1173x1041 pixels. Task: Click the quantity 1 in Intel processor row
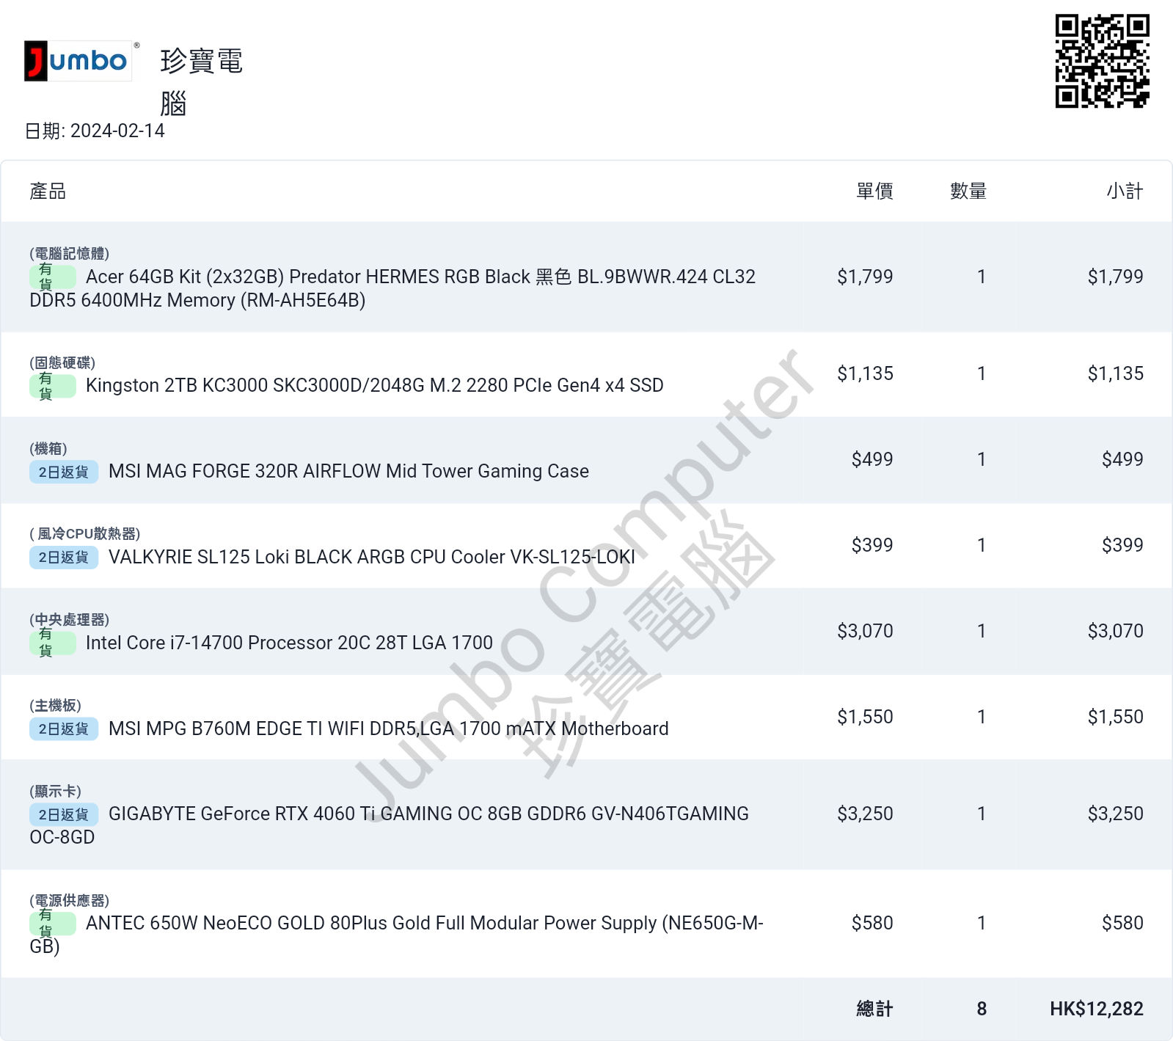982,631
